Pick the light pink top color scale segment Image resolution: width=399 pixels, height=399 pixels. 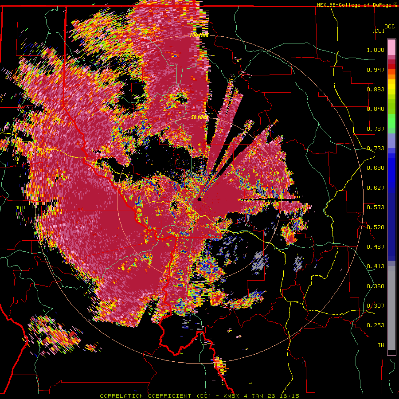tap(391, 47)
